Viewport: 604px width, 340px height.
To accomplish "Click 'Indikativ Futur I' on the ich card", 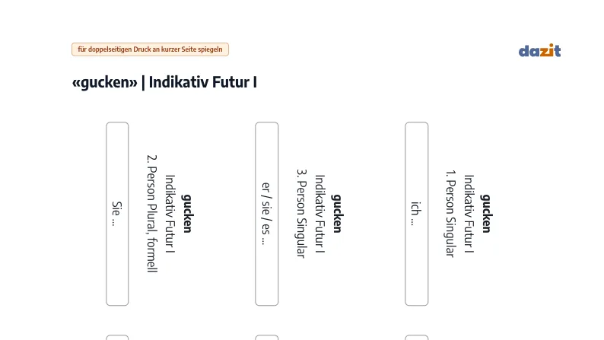I will [x=469, y=214].
